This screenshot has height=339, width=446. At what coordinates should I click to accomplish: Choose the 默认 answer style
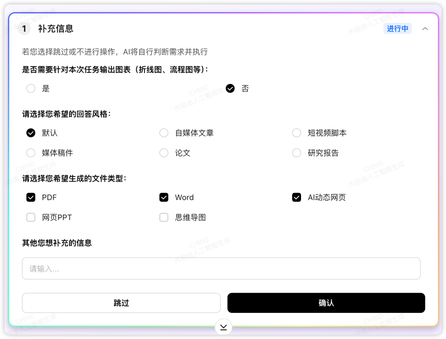click(x=31, y=133)
